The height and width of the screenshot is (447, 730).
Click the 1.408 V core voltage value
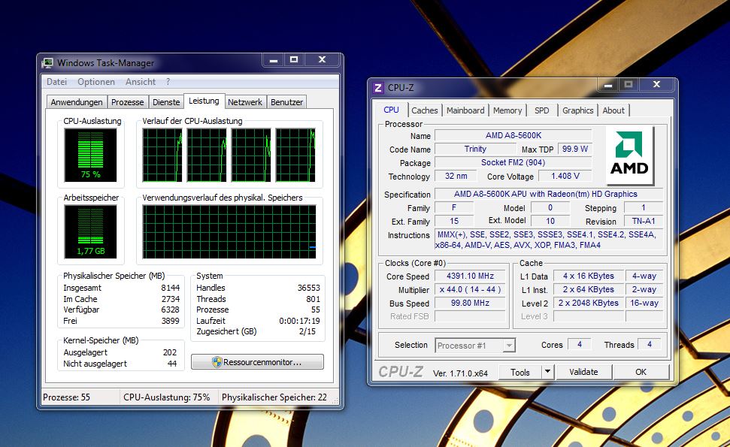click(x=565, y=176)
